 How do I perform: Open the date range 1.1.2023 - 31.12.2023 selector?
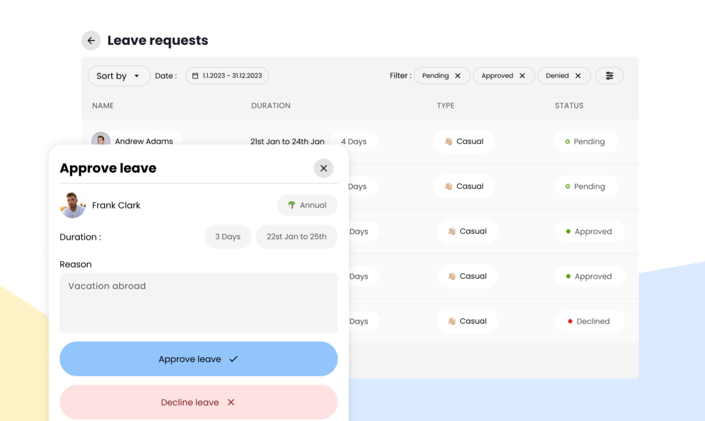[227, 75]
